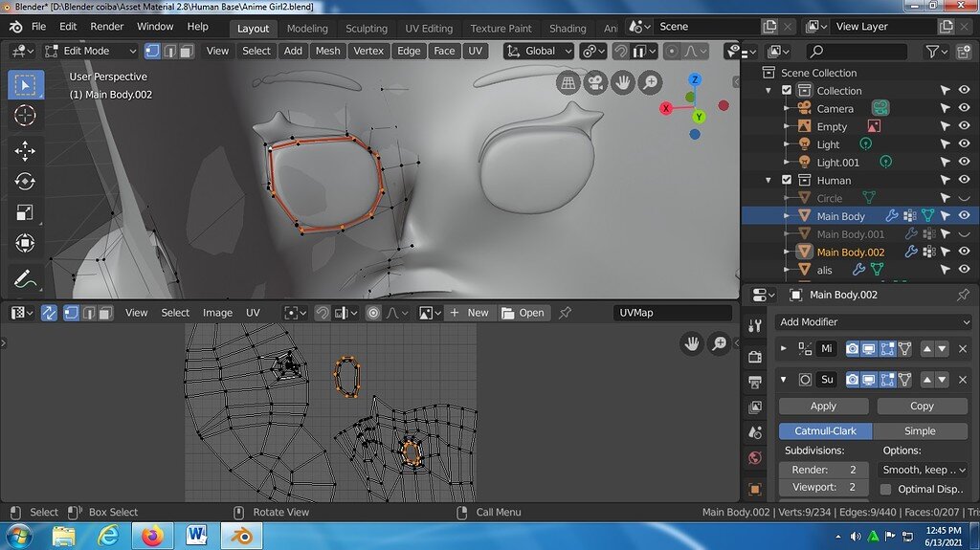Toggle Collection checkbox in outliner
Image resolution: width=980 pixels, height=550 pixels.
point(787,91)
